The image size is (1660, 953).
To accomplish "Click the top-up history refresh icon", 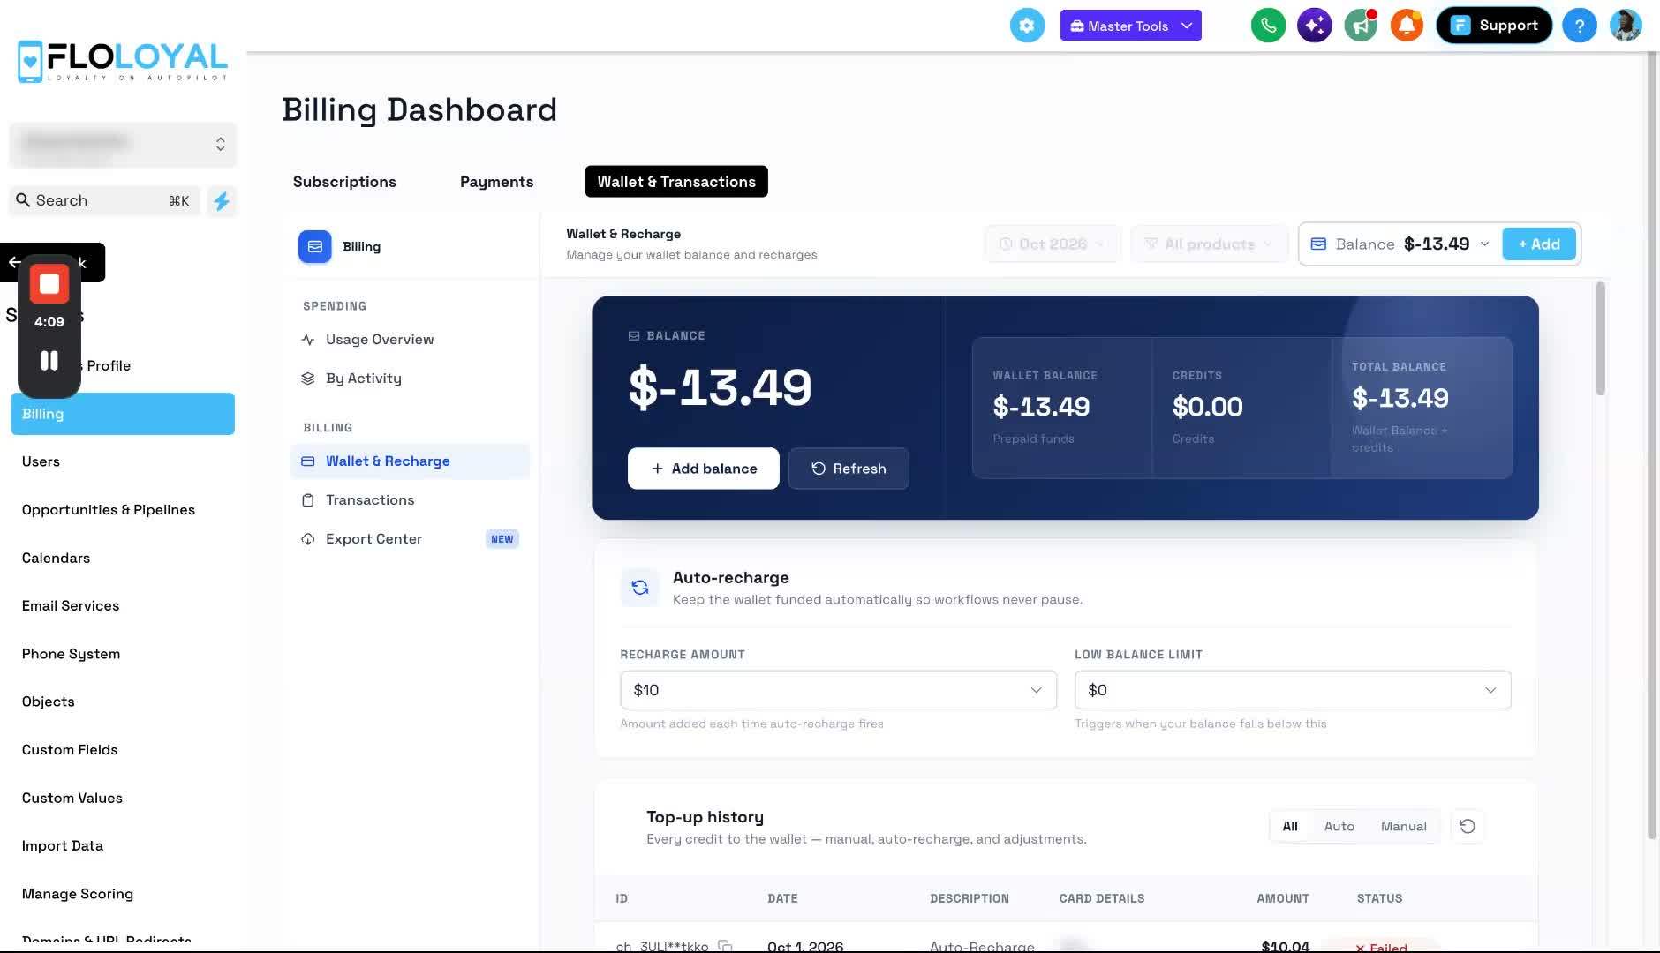I will click(x=1467, y=826).
